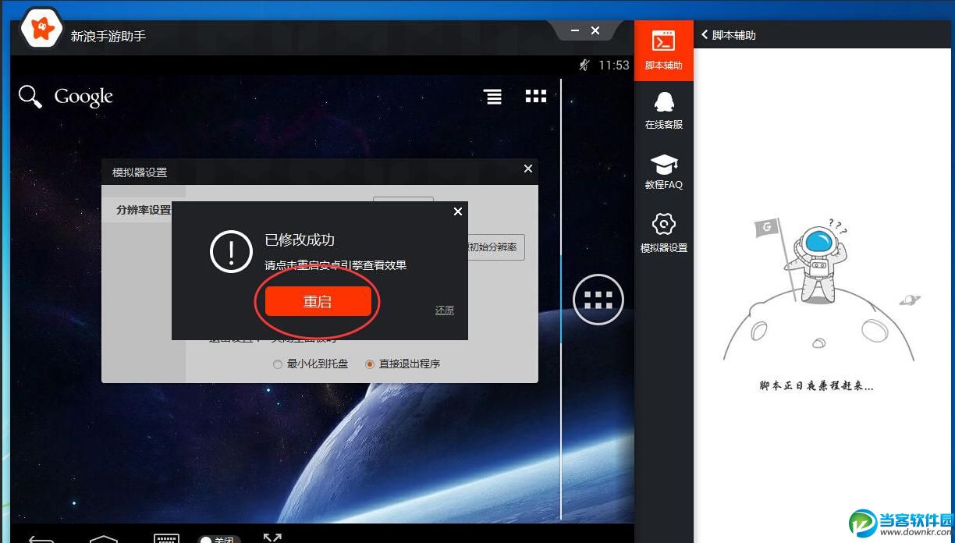
Task: Select 直接退出程序 radio option
Action: coord(403,364)
